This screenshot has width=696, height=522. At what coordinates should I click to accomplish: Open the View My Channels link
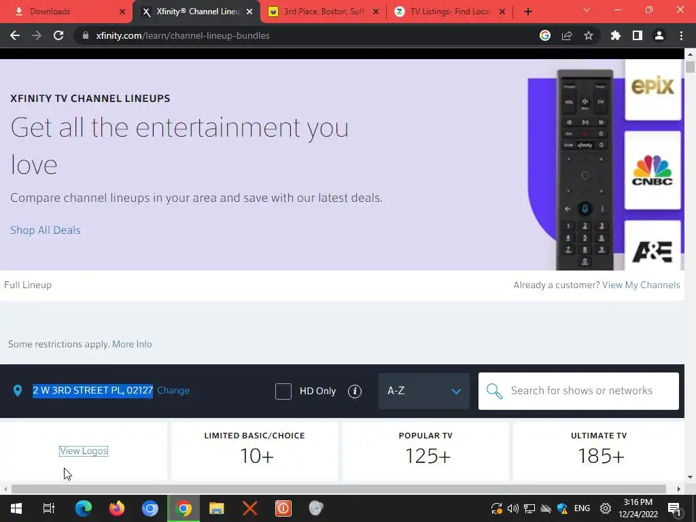(641, 285)
